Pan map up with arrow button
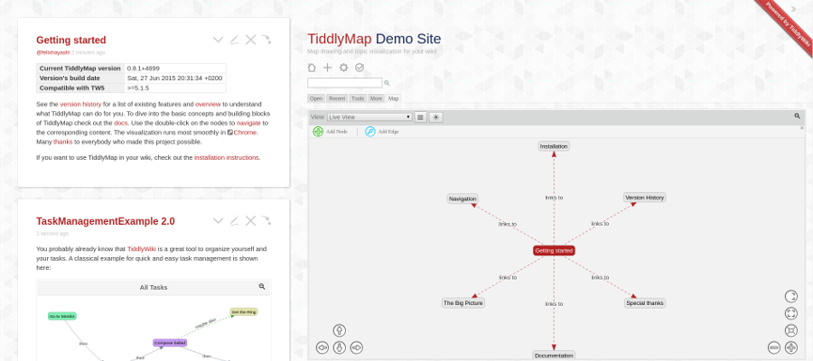 (339, 330)
